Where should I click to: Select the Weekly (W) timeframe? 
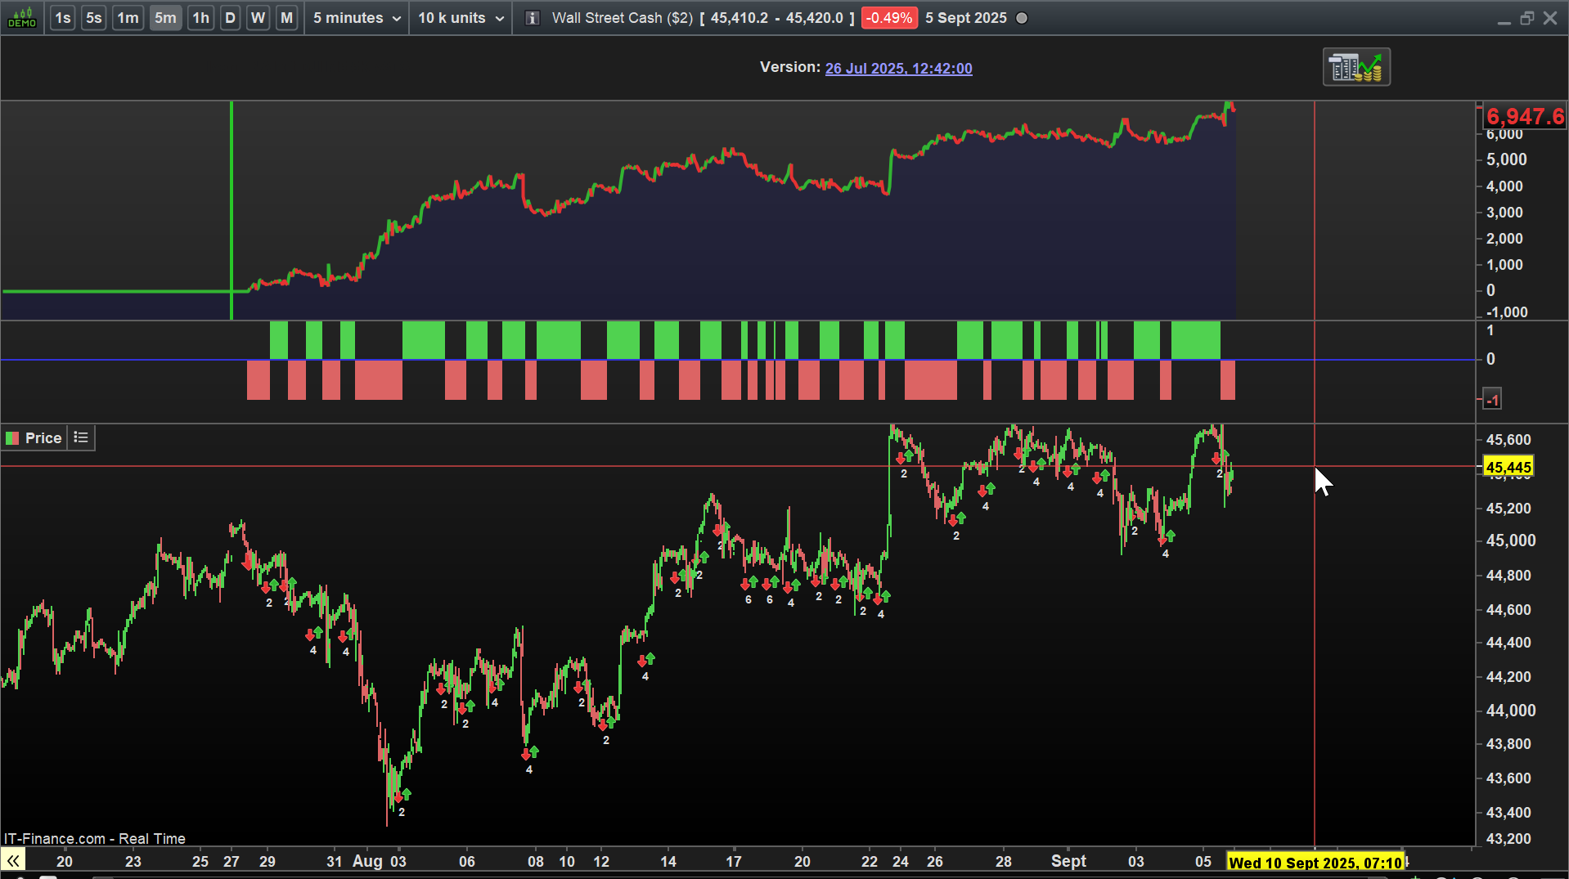[x=258, y=18]
